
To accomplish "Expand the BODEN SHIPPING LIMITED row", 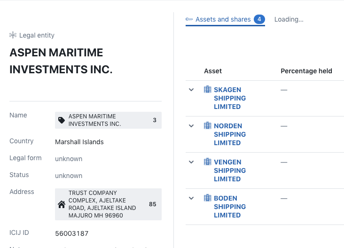I will point(191,198).
